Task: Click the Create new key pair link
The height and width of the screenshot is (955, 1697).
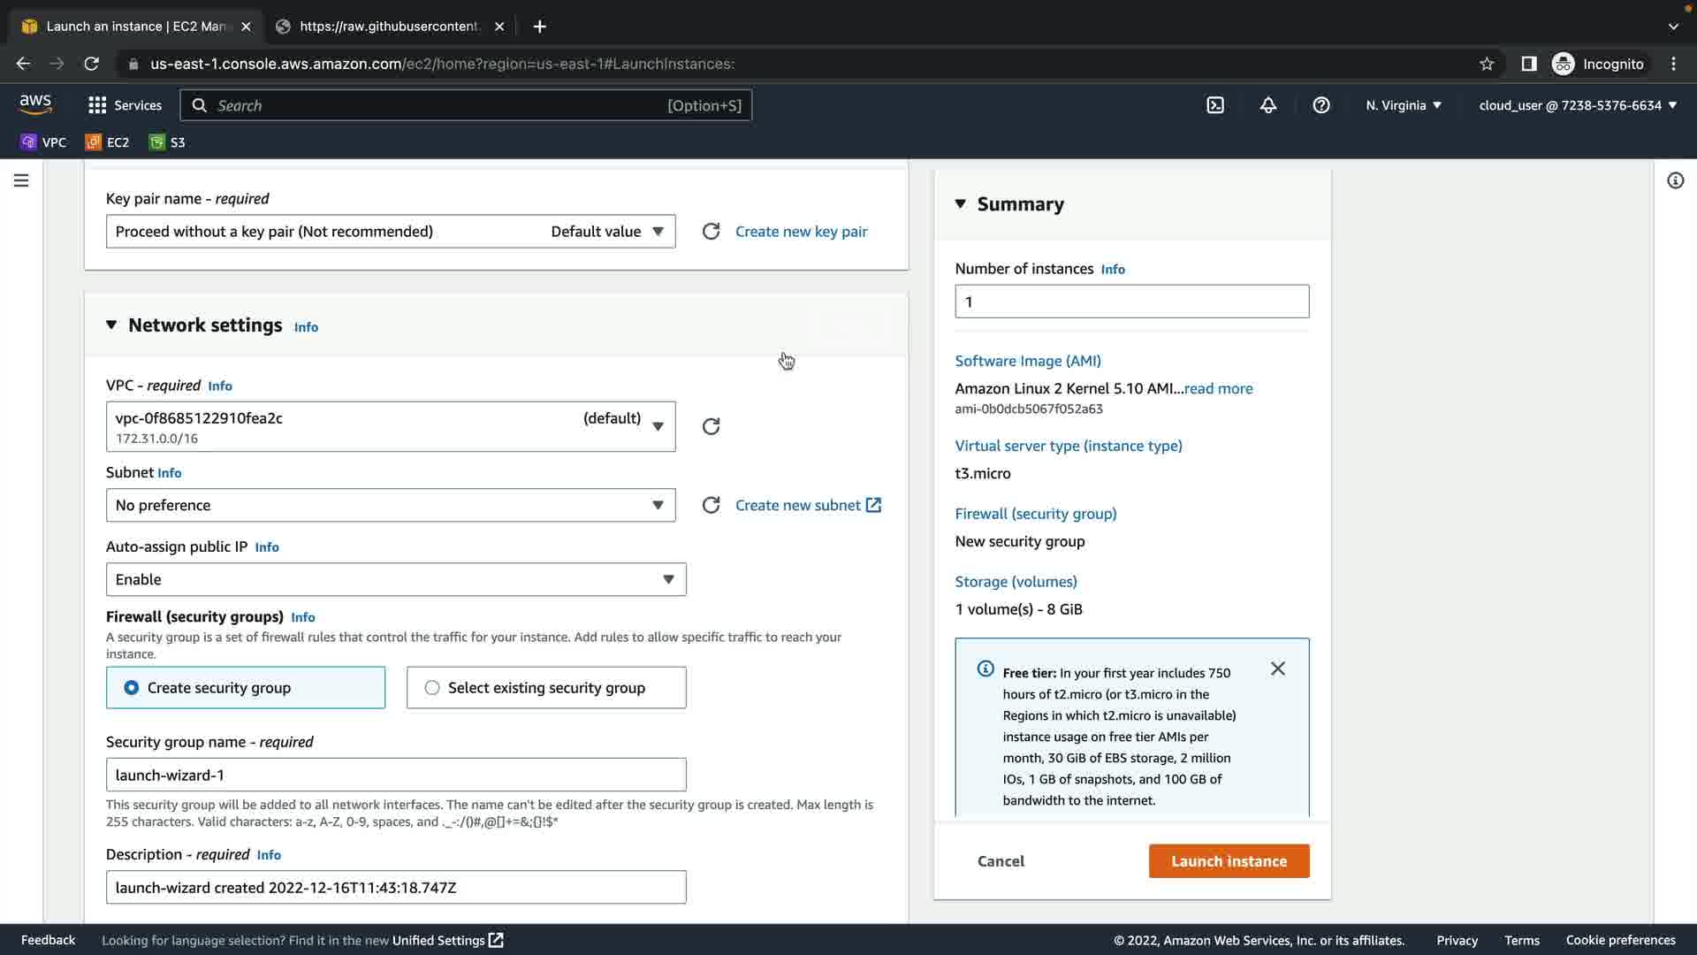Action: click(x=801, y=232)
